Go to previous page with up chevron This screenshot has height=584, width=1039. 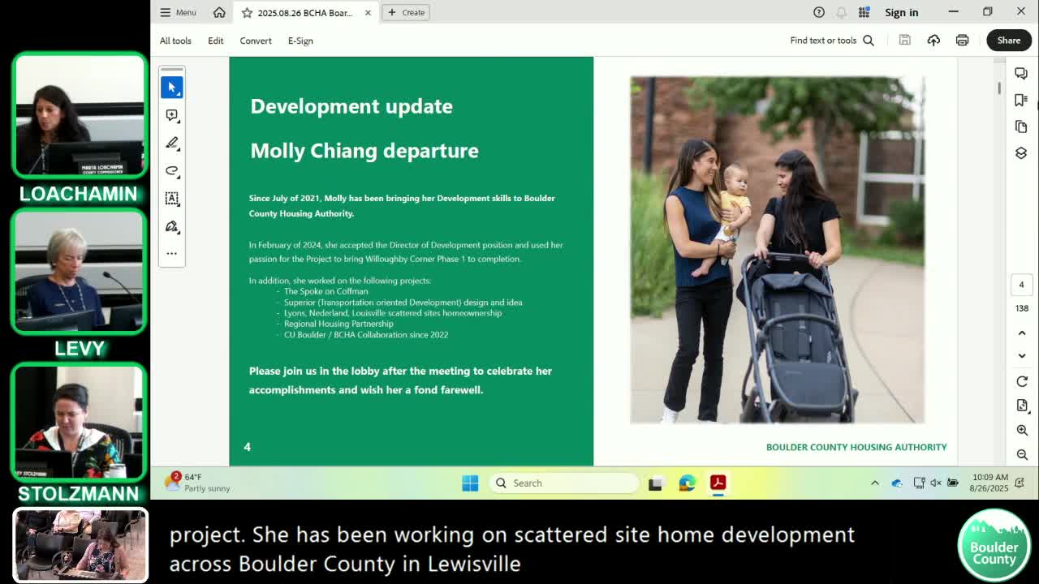(x=1022, y=333)
